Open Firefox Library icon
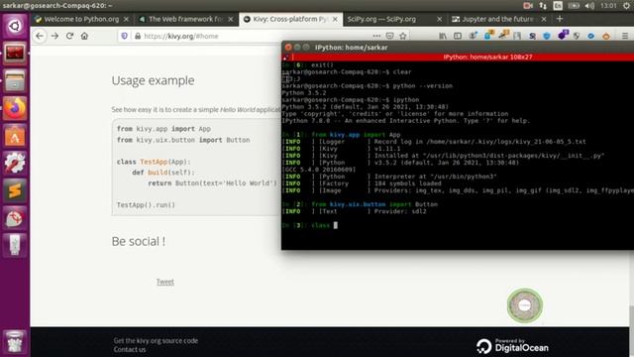Image resolution: width=634 pixels, height=357 pixels. 443,36
